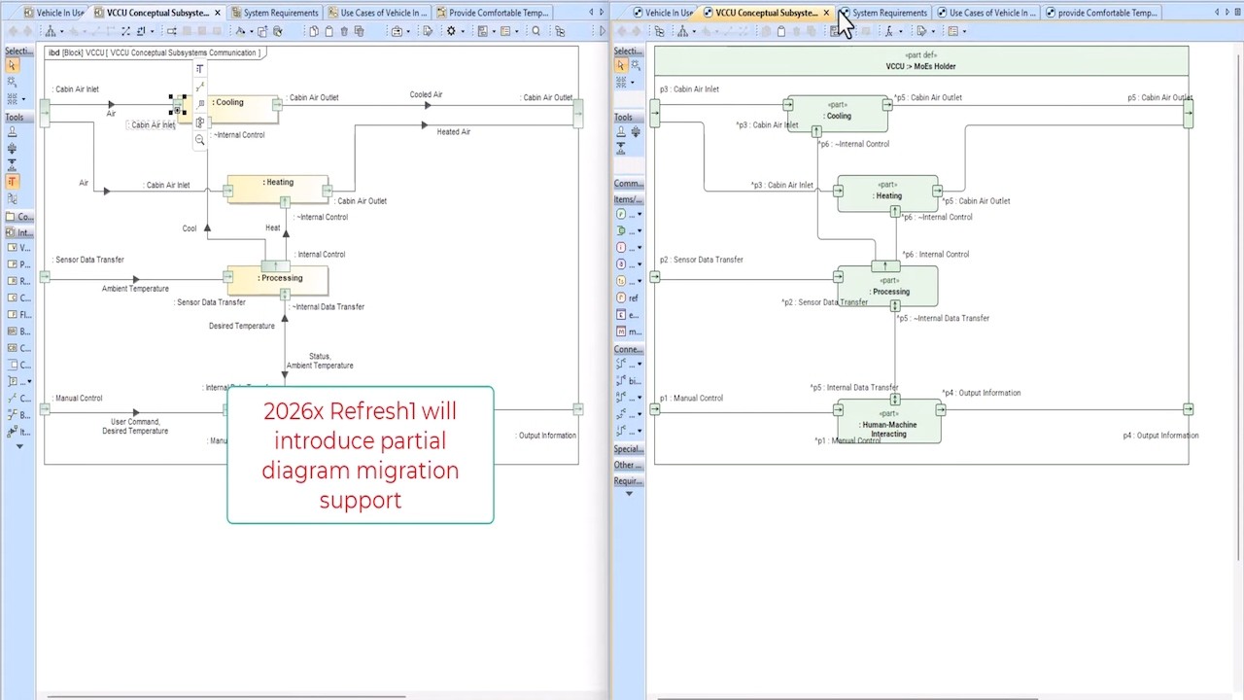Click the 'User Command, Desired Temperature' label
This screenshot has height=700, width=1244.
point(135,427)
